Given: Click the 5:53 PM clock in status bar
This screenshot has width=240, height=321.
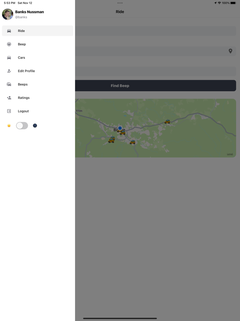Looking at the screenshot, I should pyautogui.click(x=10, y=3).
